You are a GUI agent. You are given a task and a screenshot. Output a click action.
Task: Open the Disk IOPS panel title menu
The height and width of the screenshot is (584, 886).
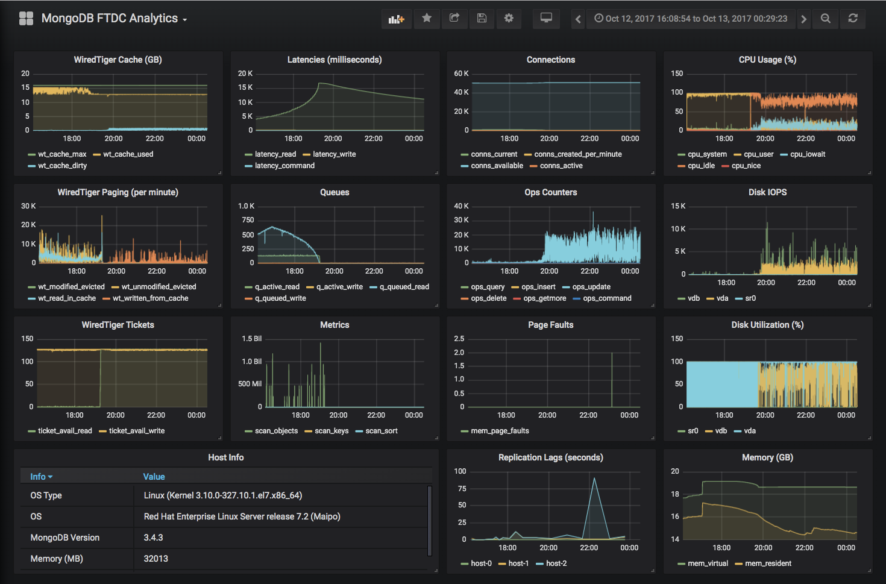click(x=767, y=192)
